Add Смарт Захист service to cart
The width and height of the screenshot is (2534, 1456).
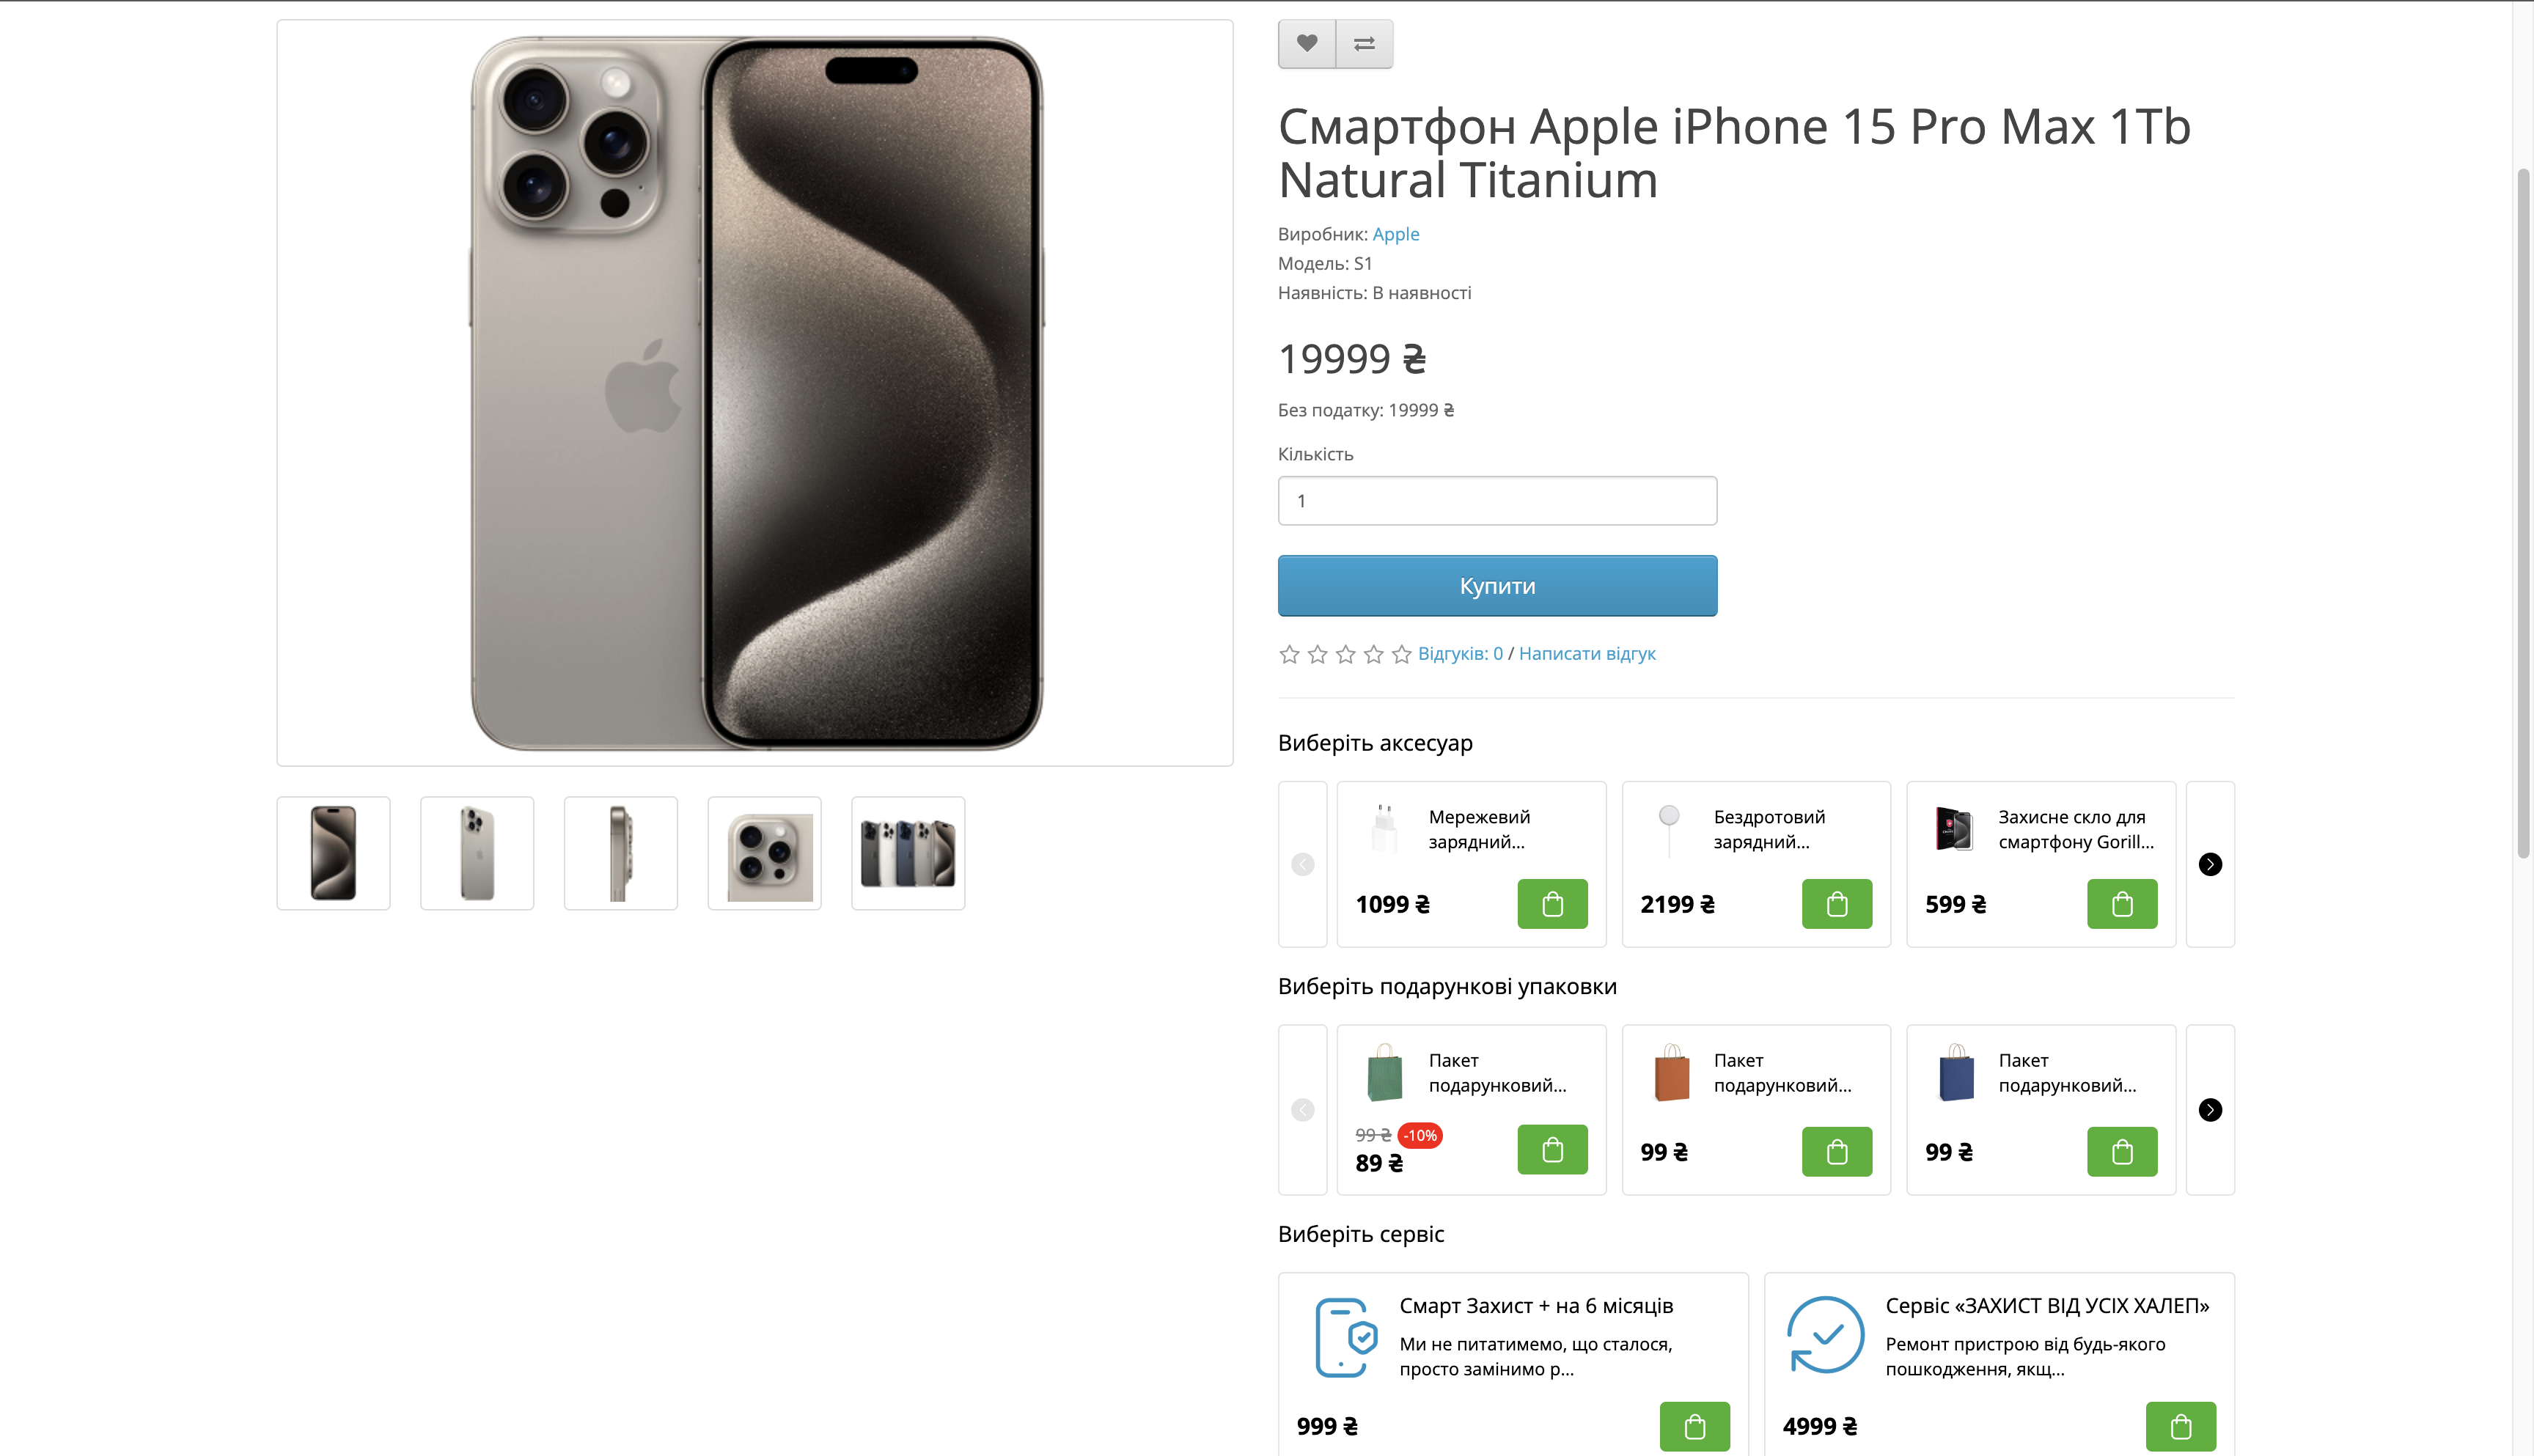1695,1426
